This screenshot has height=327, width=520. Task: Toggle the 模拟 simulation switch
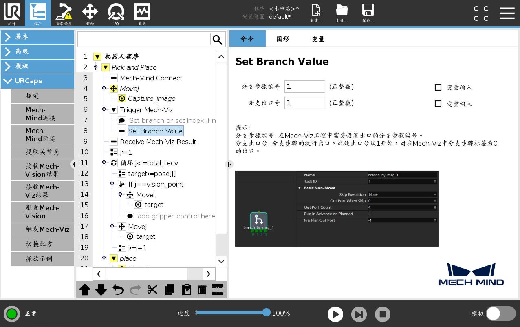[500, 313]
